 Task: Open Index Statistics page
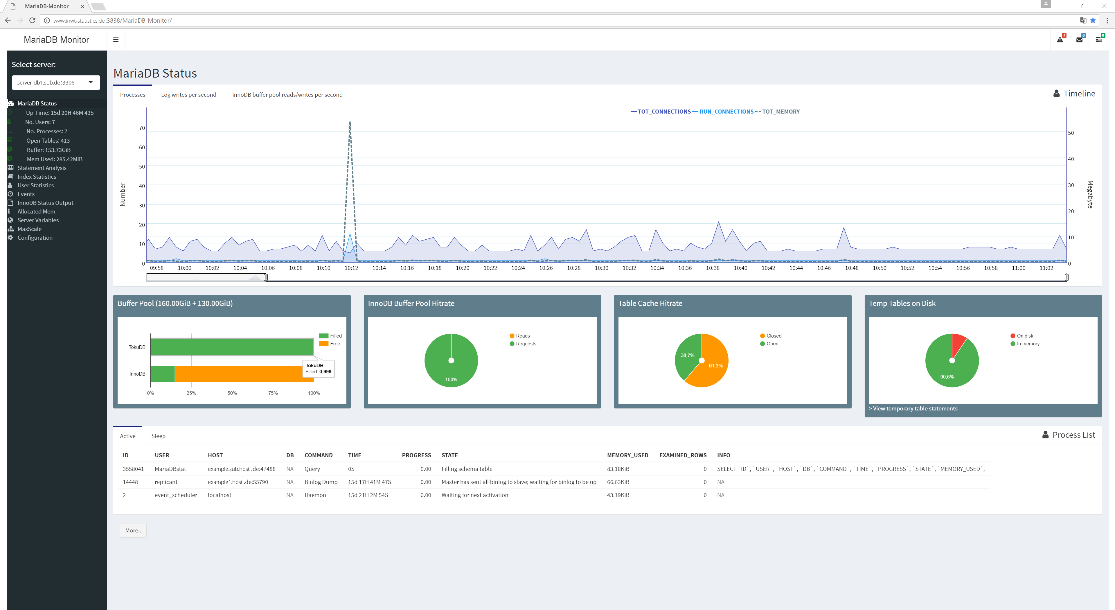37,176
